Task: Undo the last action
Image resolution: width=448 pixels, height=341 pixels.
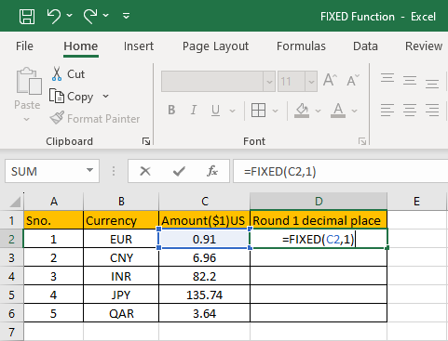Action: [54, 16]
